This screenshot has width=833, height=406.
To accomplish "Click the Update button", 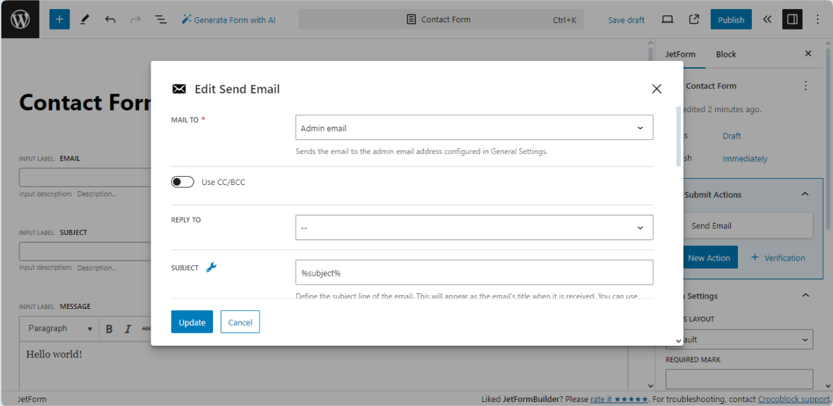I will (192, 321).
